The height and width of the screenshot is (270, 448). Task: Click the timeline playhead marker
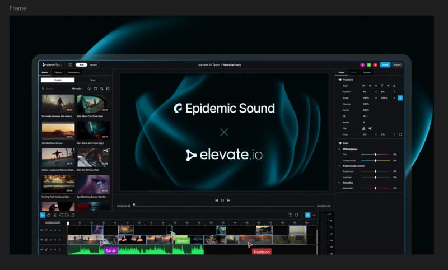point(68,224)
